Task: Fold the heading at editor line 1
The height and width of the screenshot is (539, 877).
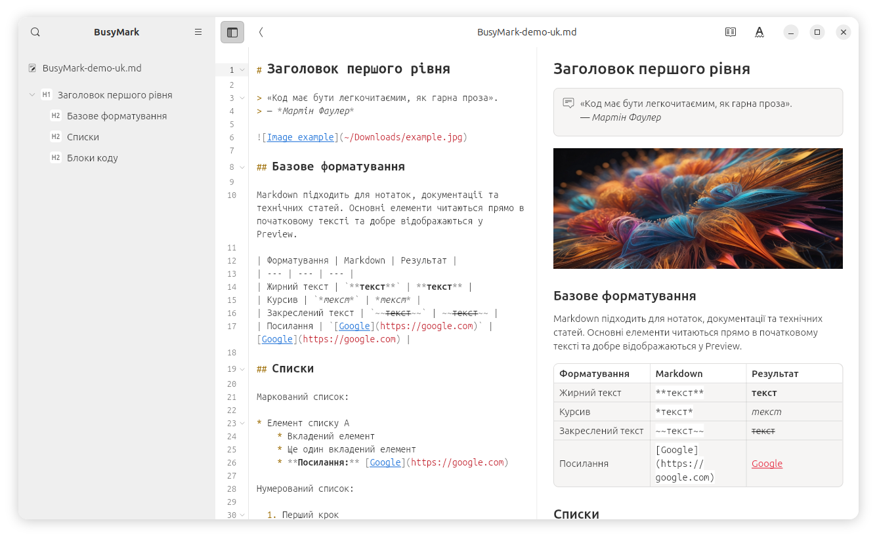Action: [x=242, y=70]
